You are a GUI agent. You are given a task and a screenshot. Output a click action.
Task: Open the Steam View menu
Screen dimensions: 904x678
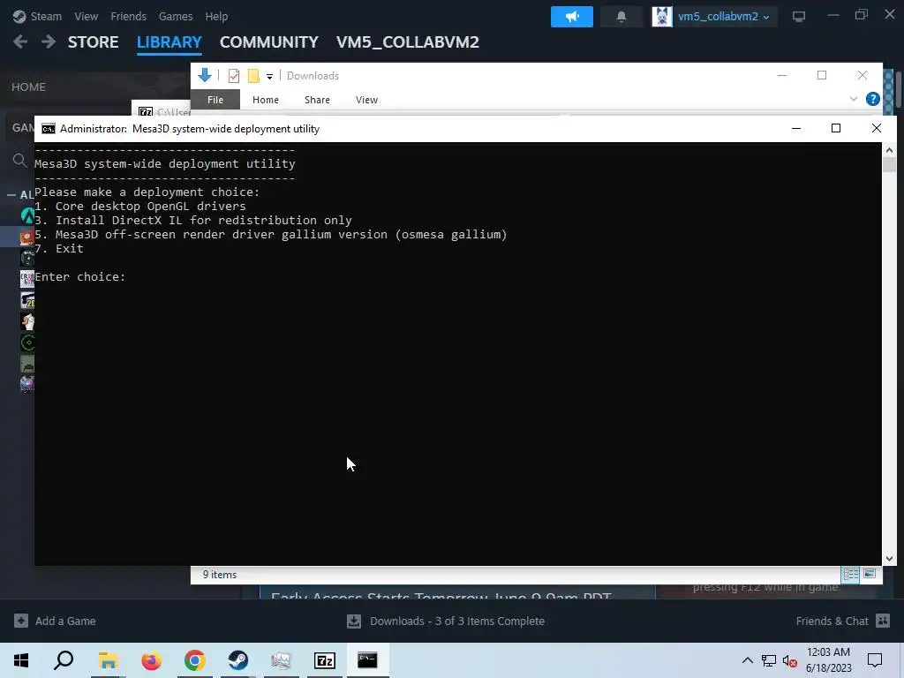(x=86, y=16)
